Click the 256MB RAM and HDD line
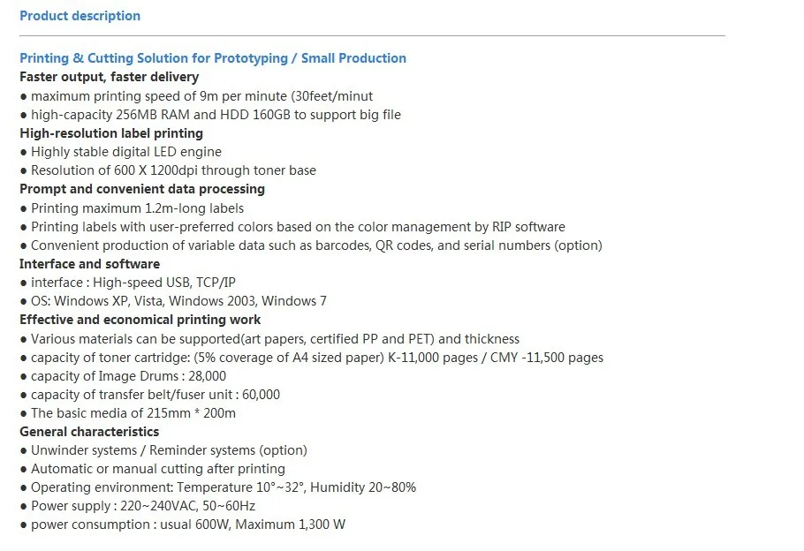The width and height of the screenshot is (804, 551). pyautogui.click(x=210, y=115)
